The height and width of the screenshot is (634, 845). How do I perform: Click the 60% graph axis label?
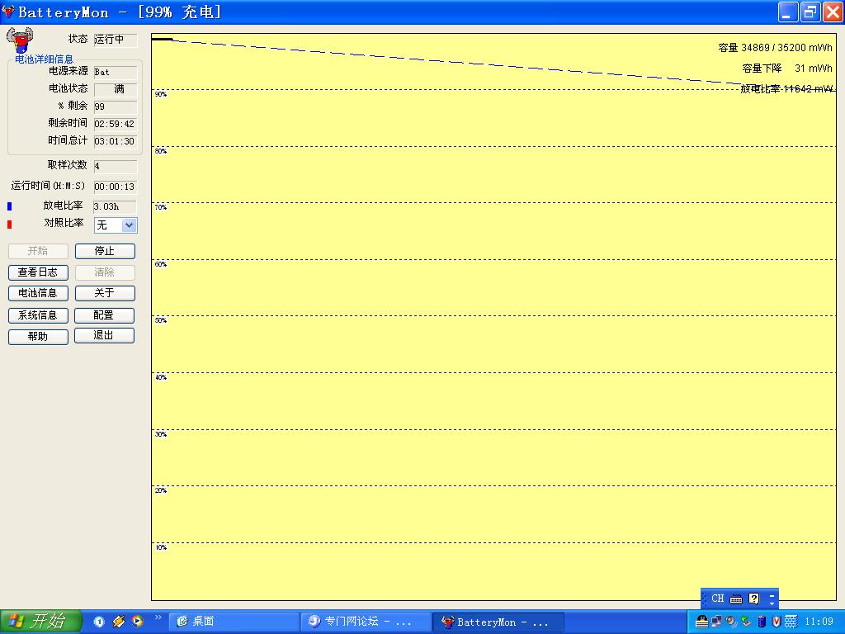pos(161,264)
